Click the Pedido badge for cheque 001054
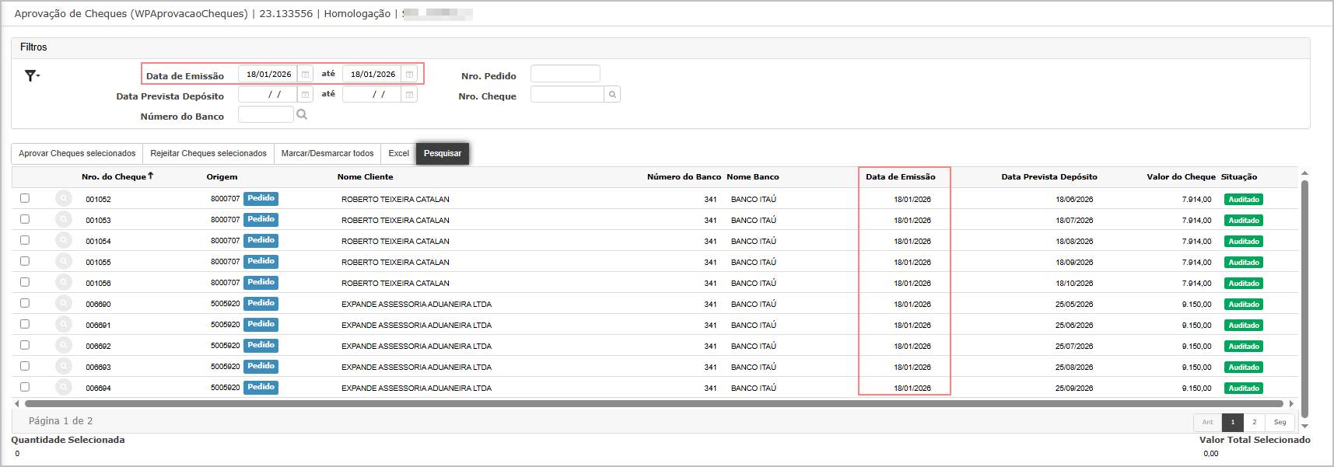This screenshot has width=1334, height=467. (261, 241)
